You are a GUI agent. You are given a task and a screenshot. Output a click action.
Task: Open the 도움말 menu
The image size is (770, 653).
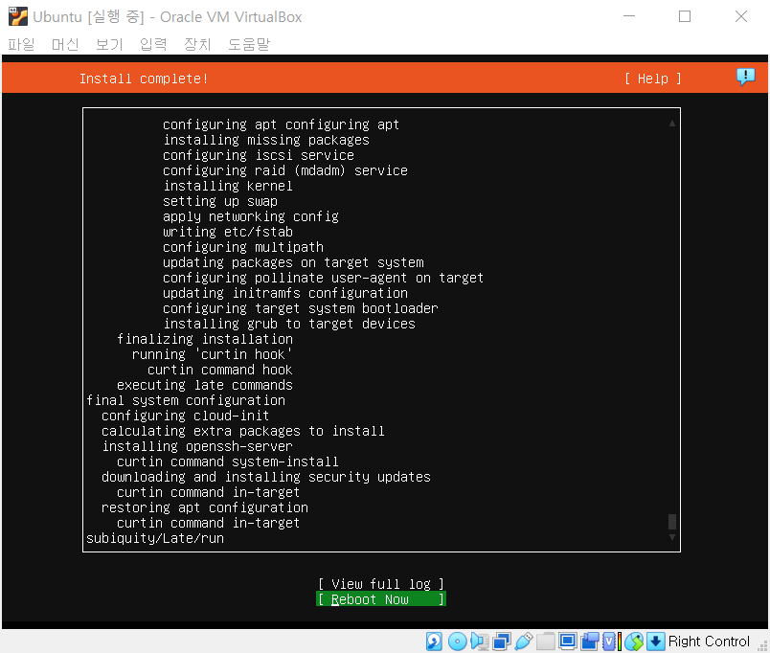249,44
